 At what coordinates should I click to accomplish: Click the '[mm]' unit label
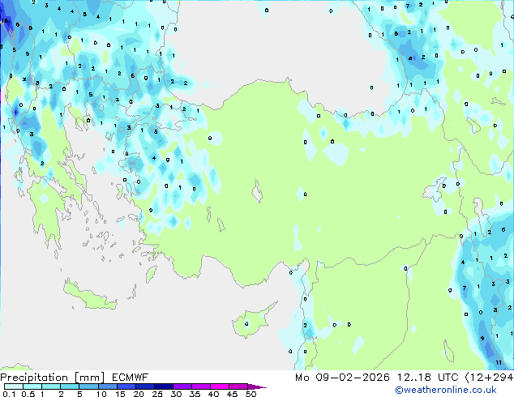pos(89,378)
